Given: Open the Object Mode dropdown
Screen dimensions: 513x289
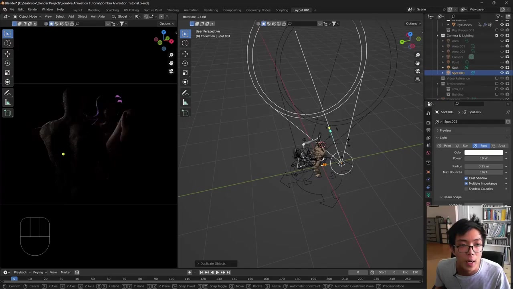Looking at the screenshot, I should tap(27, 16).
